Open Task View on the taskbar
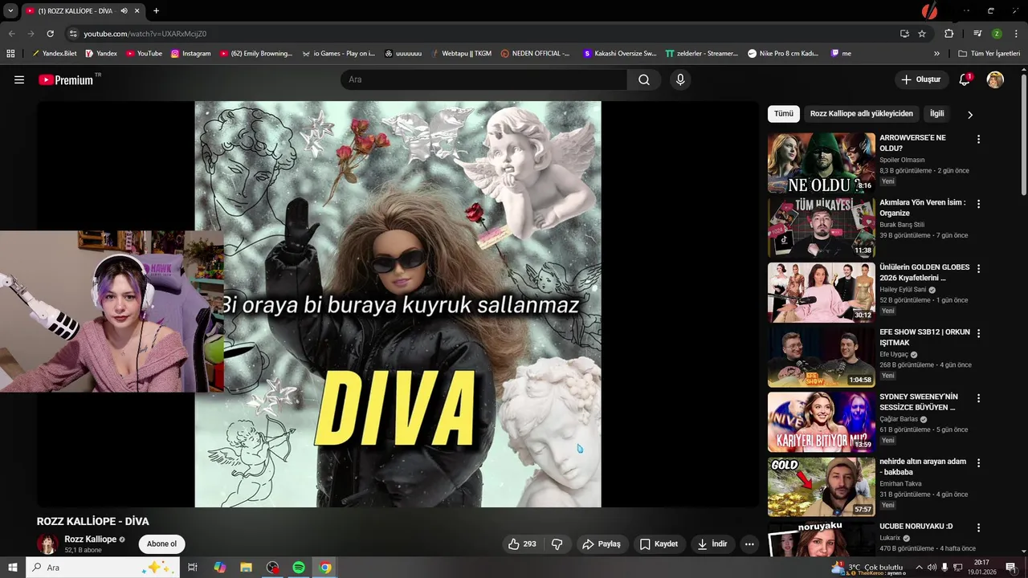This screenshot has height=578, width=1028. pyautogui.click(x=193, y=568)
